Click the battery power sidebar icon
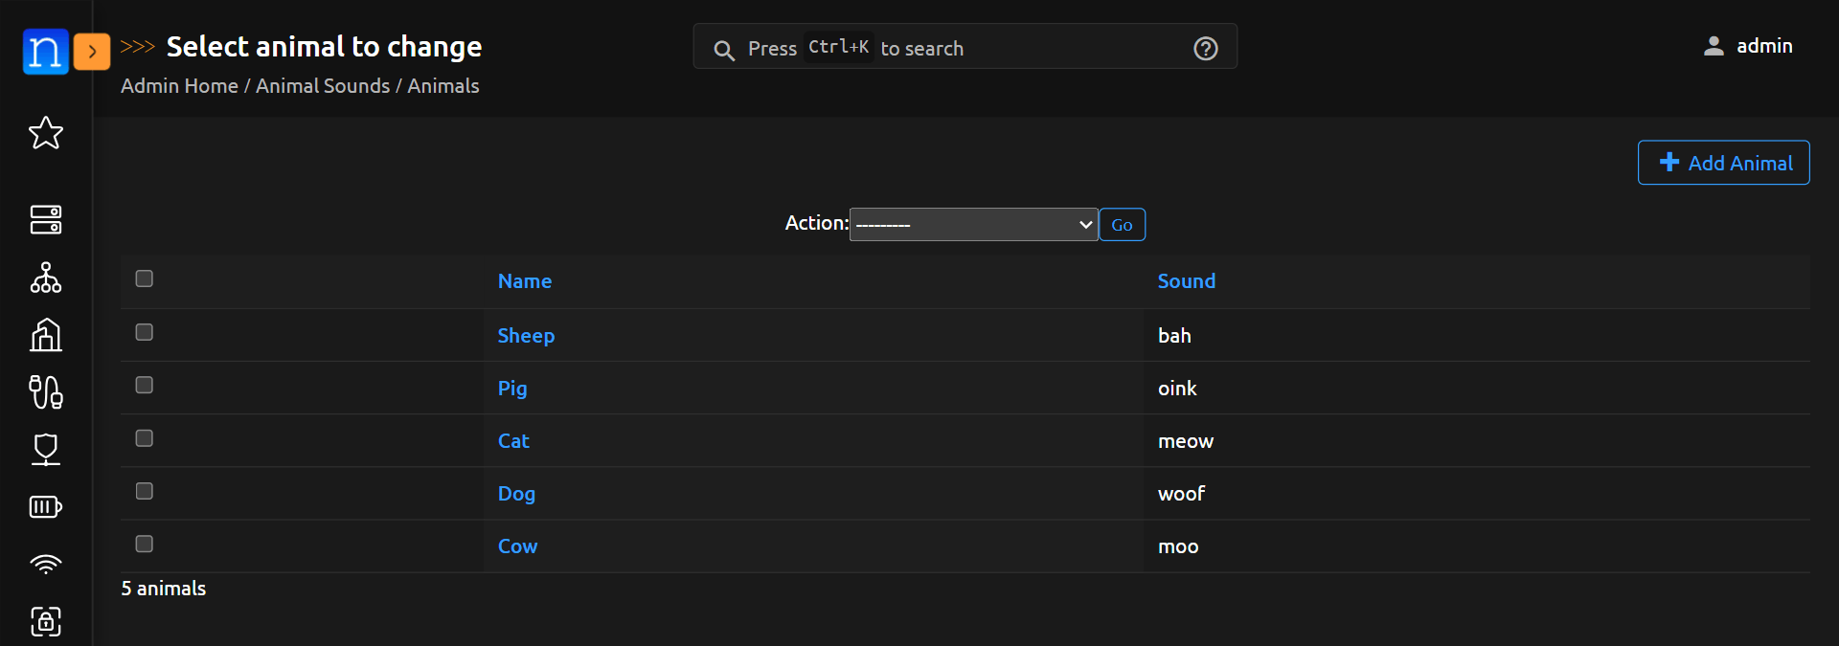Screen dimensions: 1839x646 pyautogui.click(x=45, y=506)
